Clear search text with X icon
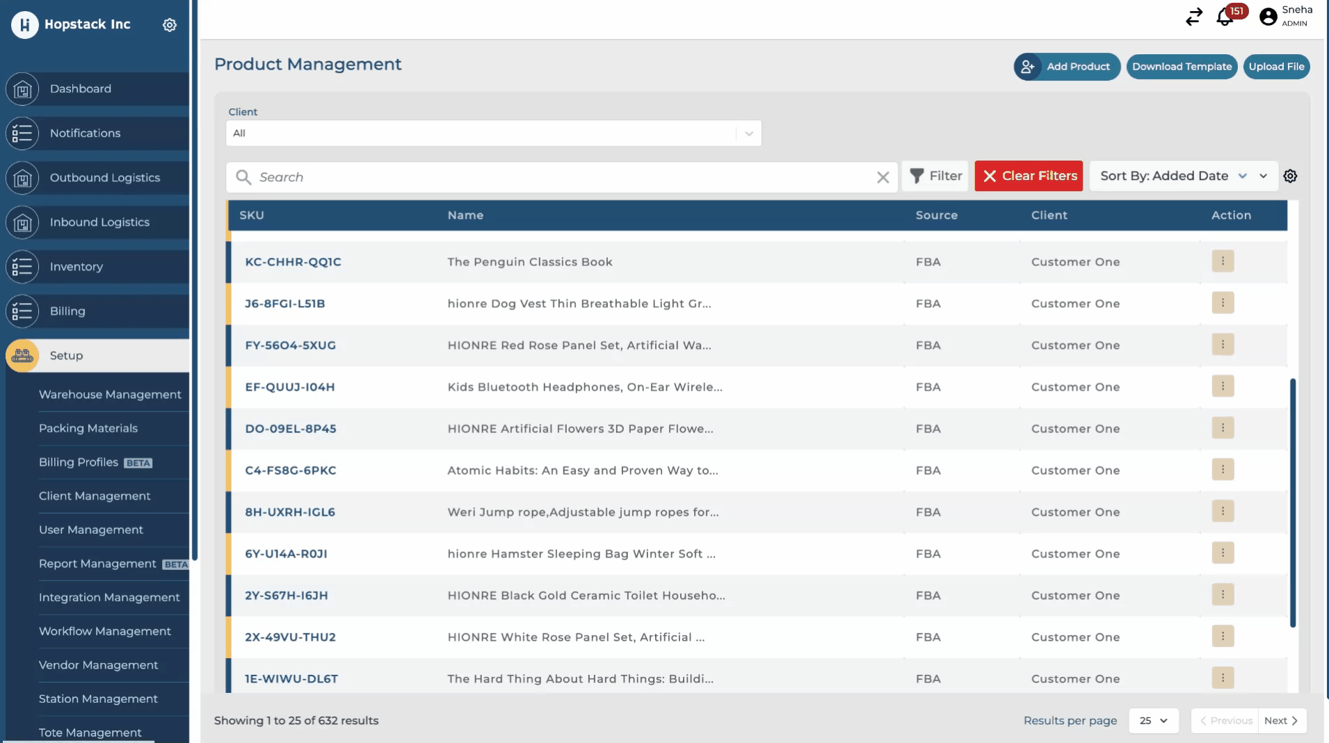The image size is (1329, 743). (883, 177)
